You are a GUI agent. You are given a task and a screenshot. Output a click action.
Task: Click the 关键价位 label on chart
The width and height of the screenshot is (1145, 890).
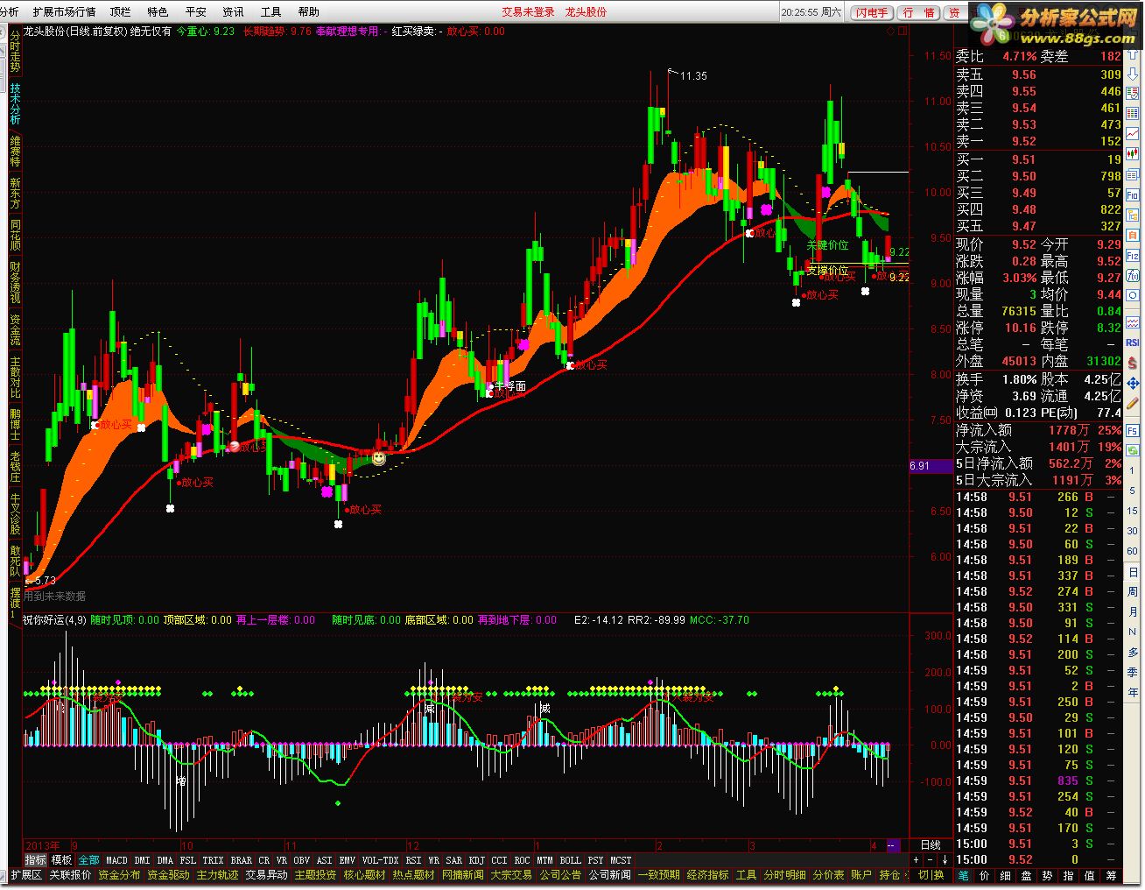tap(827, 245)
